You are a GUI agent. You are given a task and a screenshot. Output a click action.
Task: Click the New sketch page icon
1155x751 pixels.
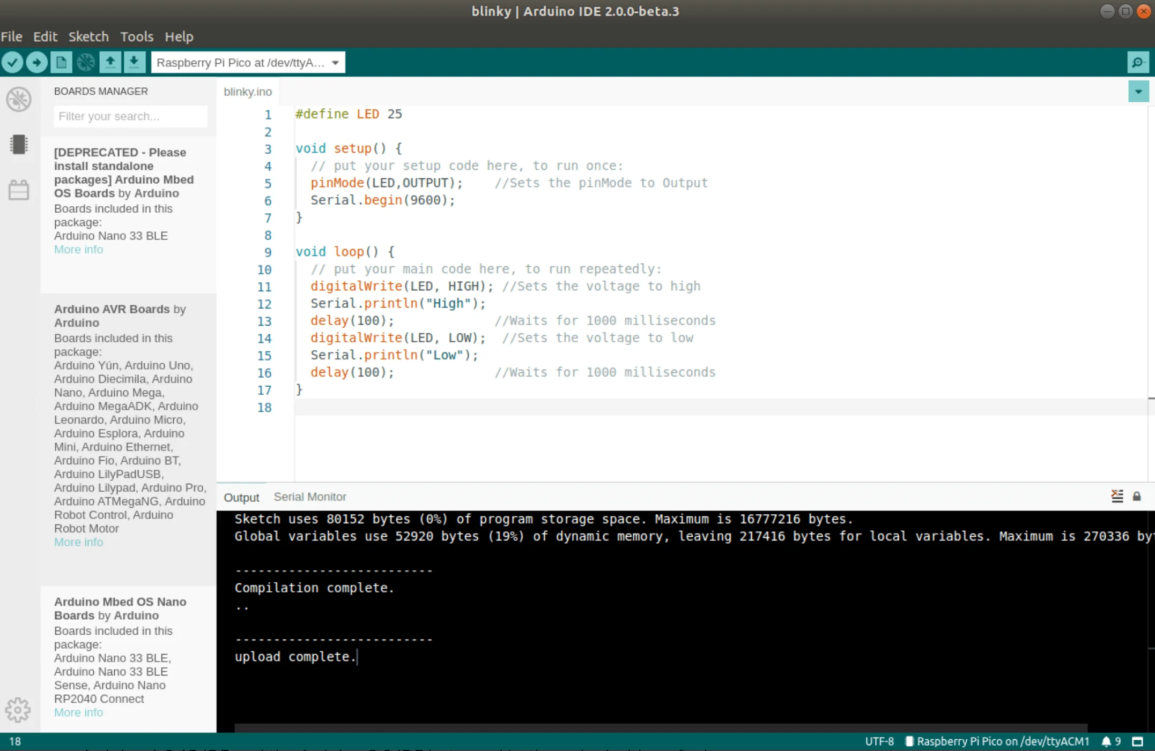point(61,63)
